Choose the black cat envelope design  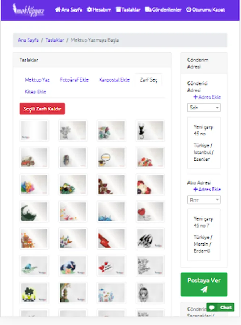(x=150, y=131)
